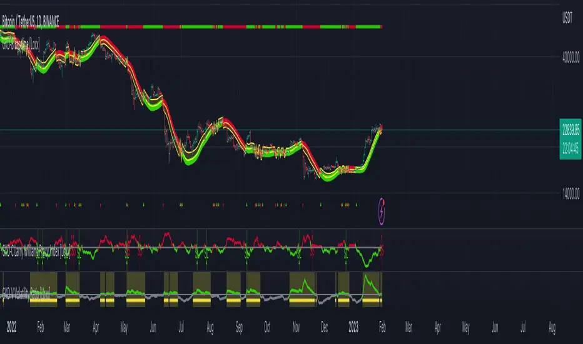Viewport: 583px width, 344px height.
Task: Click the USDT currency label on price axis
Action: (567, 18)
